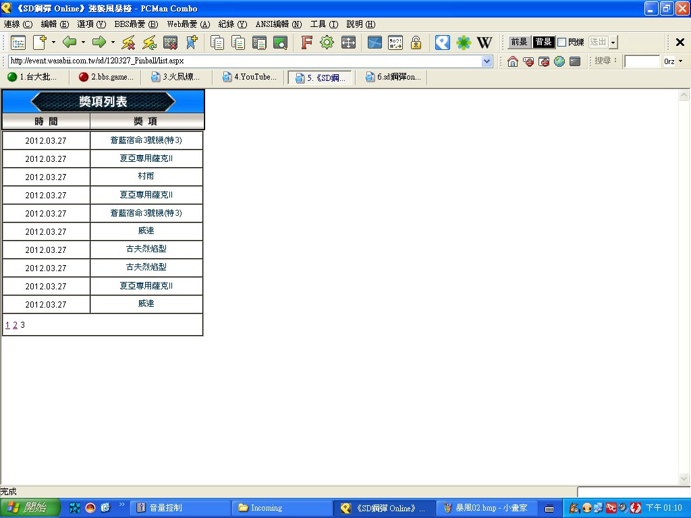Click the green gear settings icon
The image size is (691, 518).
(x=327, y=42)
